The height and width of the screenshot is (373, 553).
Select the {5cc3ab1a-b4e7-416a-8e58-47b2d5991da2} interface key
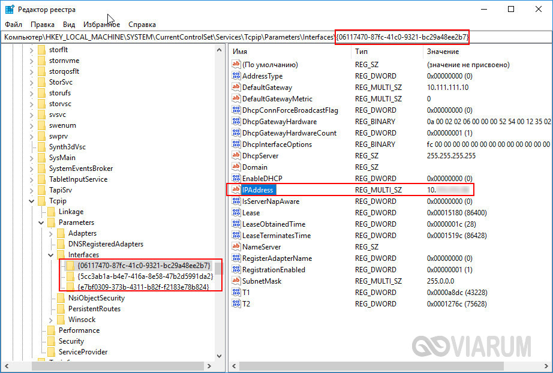(x=145, y=276)
